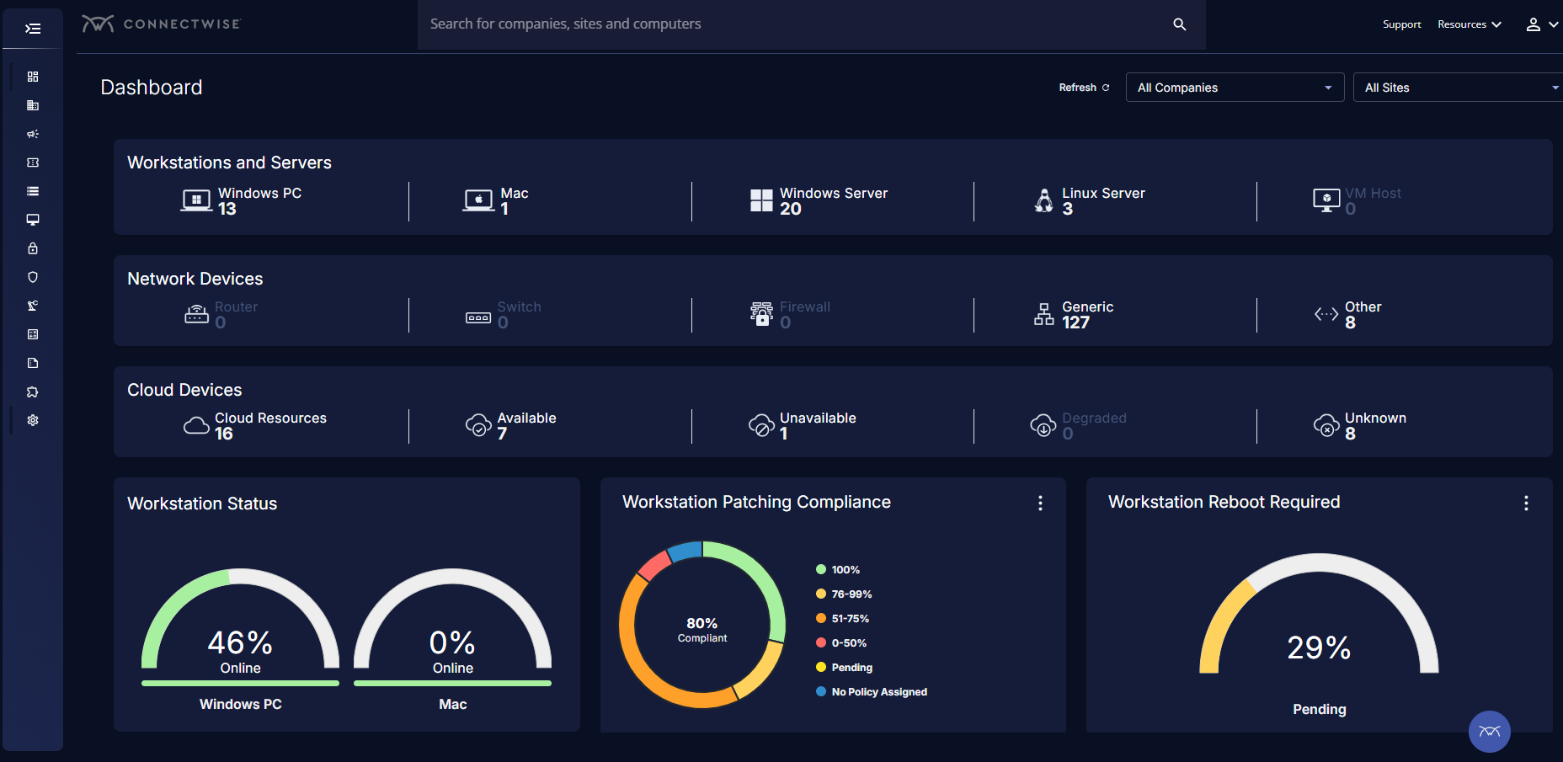The width and height of the screenshot is (1563, 762).
Task: Expand the sidebar navigation menu
Action: point(33,29)
